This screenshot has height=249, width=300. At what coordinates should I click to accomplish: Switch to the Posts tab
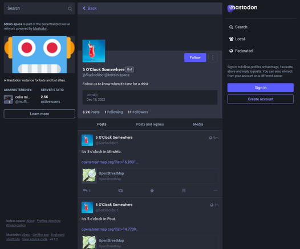102,125
